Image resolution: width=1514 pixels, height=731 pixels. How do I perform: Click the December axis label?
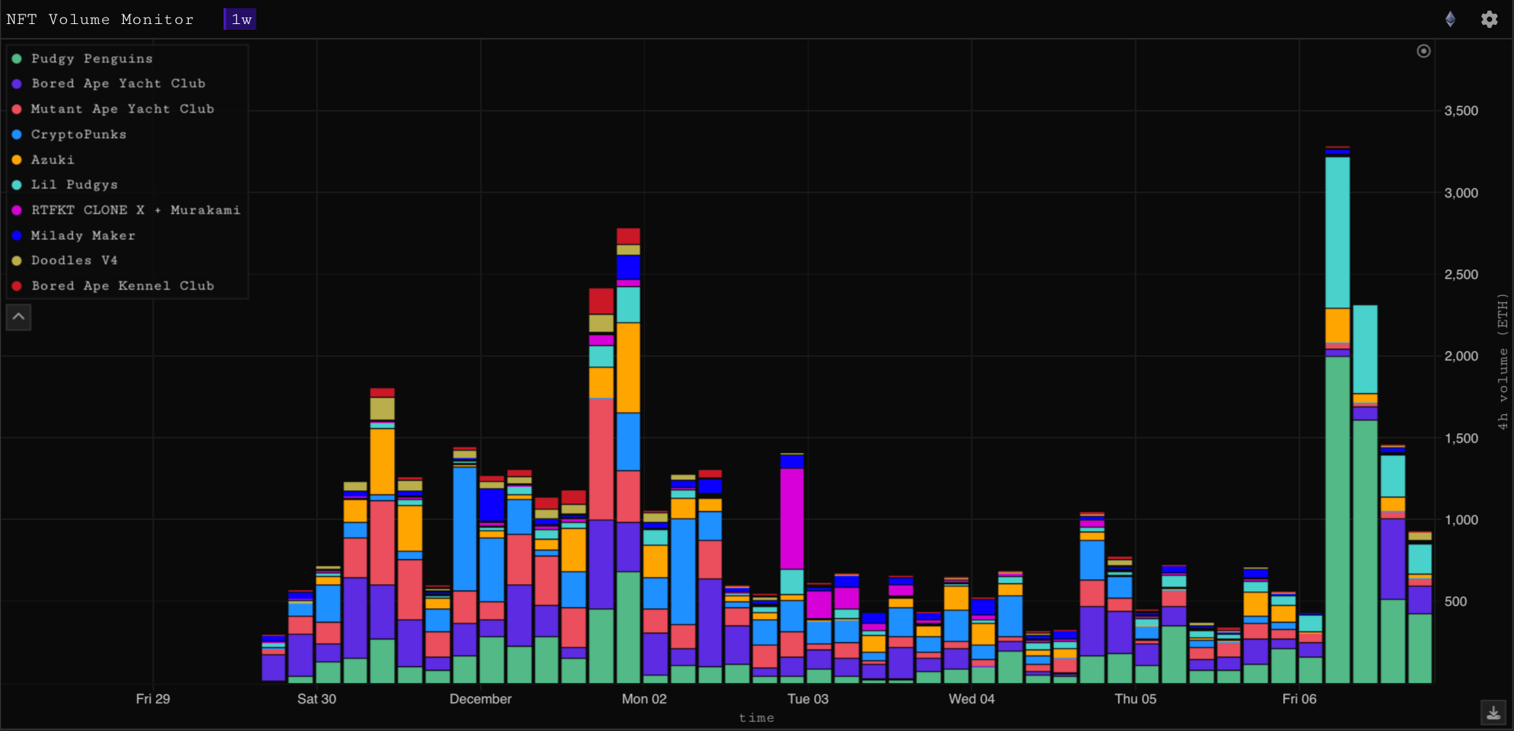[x=481, y=699]
